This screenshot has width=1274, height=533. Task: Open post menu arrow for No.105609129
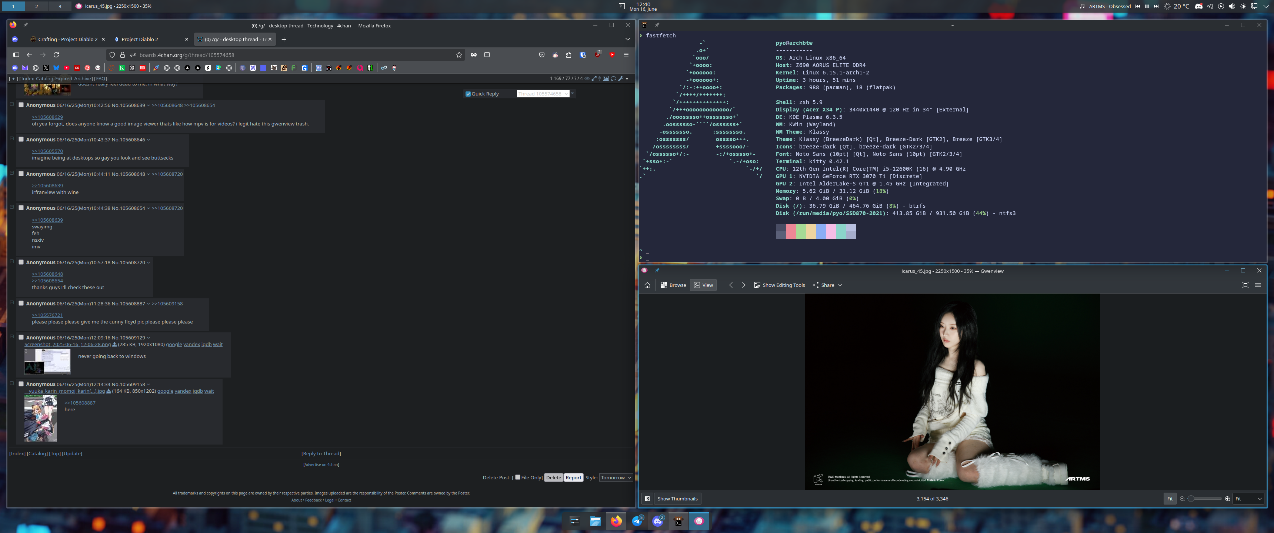pos(149,338)
